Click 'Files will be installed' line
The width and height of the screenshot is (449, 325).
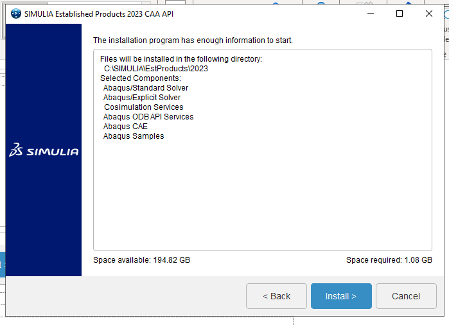tap(181, 59)
